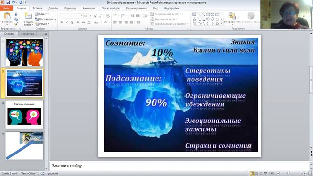This screenshot has width=313, height=176.
Task: Increase font size with the large A
Action: tap(95, 16)
